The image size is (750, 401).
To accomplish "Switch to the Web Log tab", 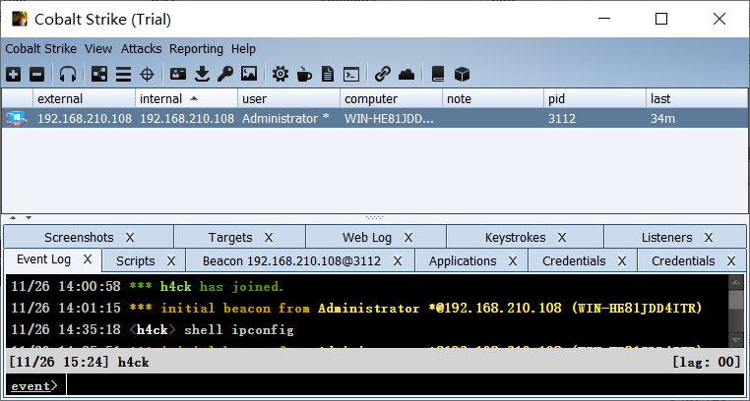I will (366, 237).
